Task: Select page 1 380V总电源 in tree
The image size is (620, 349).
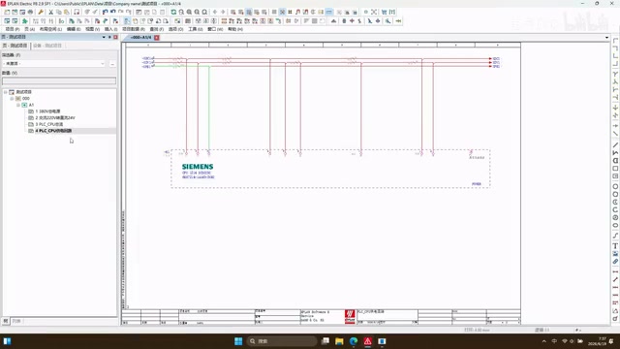Action: coord(47,111)
